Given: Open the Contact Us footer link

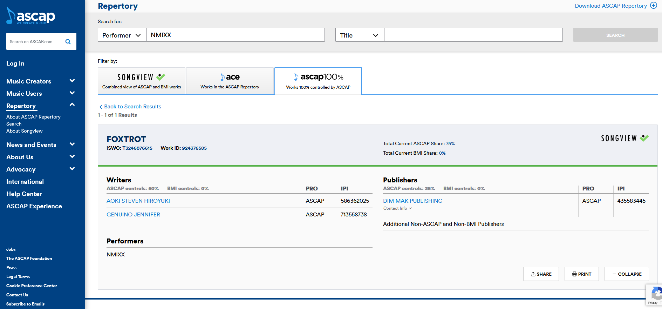Looking at the screenshot, I should pyautogui.click(x=17, y=295).
